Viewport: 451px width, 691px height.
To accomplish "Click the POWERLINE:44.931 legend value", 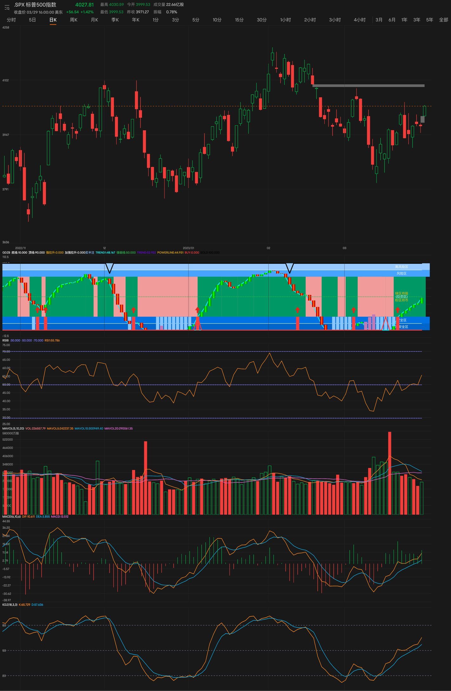I will tap(170, 252).
